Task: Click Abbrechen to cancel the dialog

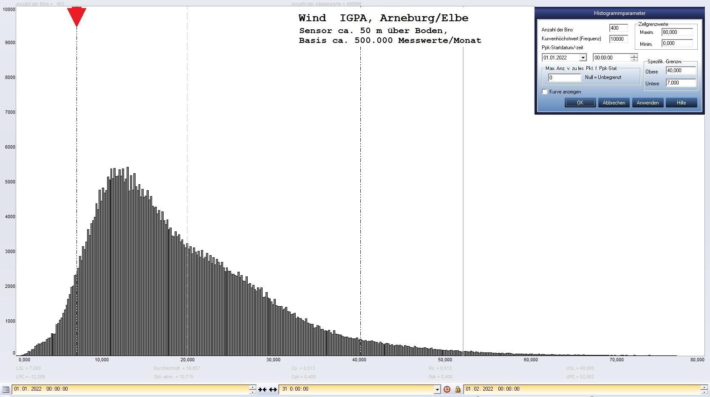Action: pyautogui.click(x=614, y=103)
